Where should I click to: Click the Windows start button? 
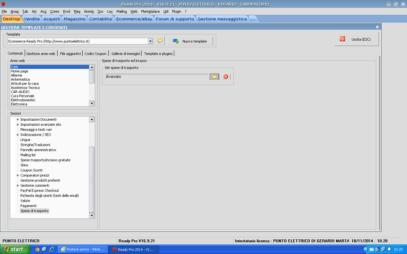[15, 249]
